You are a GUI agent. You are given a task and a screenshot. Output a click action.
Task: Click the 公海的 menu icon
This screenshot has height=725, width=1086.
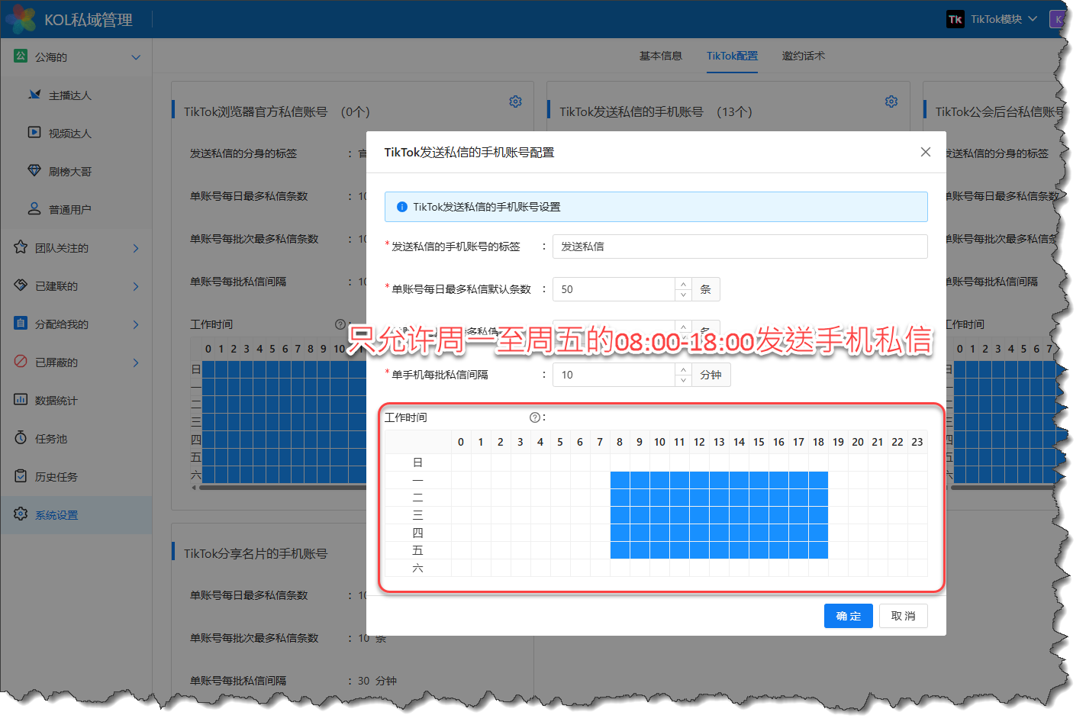21,56
